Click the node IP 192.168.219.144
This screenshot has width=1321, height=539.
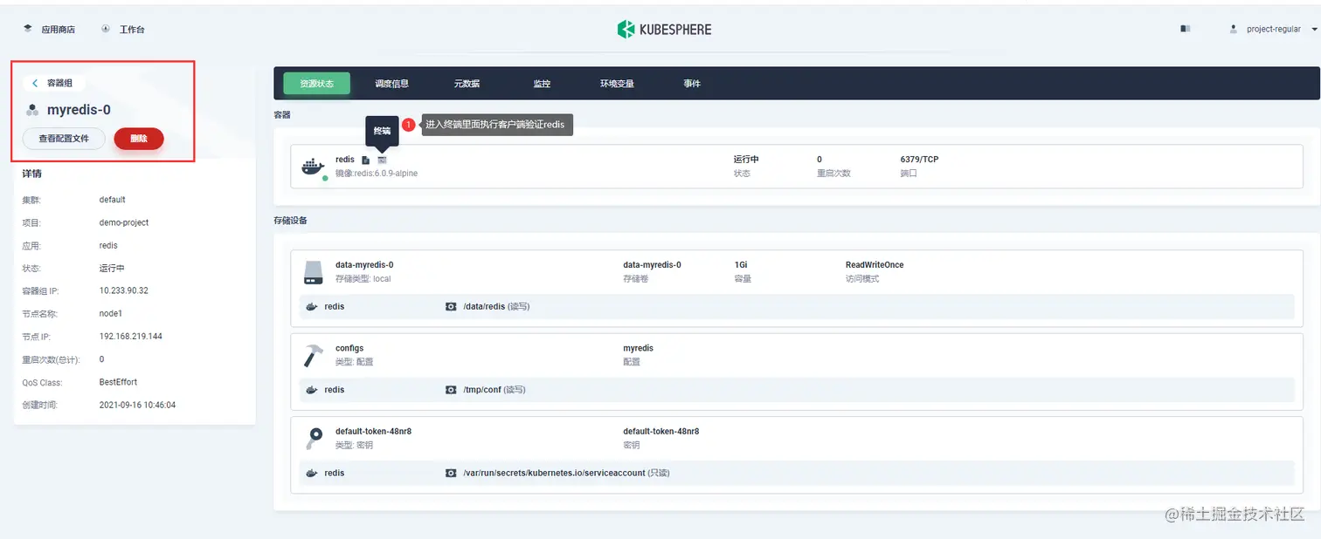tap(131, 336)
